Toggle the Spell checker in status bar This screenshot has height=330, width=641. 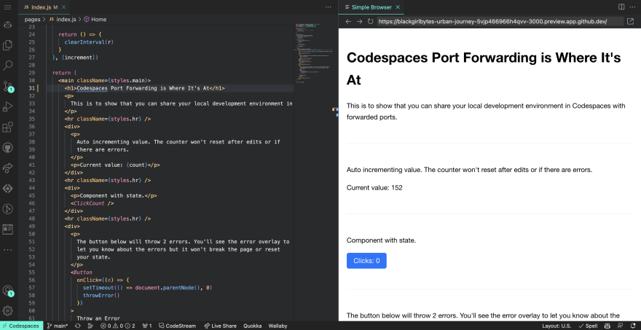click(587, 326)
